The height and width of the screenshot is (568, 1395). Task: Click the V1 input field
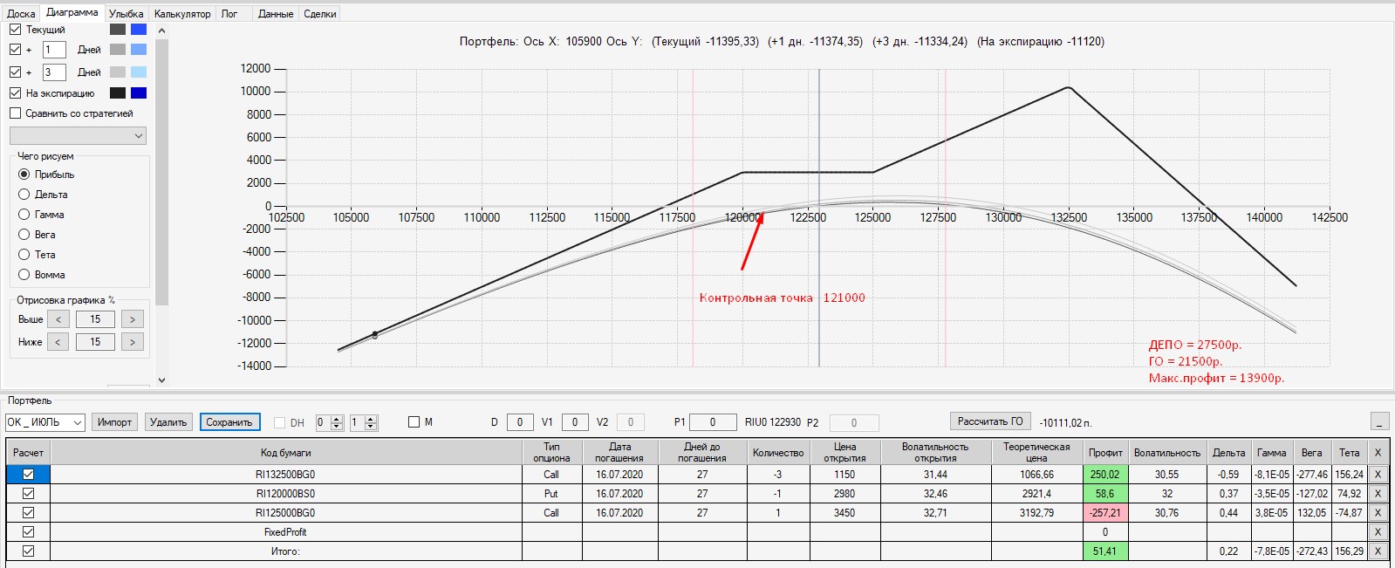(x=575, y=422)
